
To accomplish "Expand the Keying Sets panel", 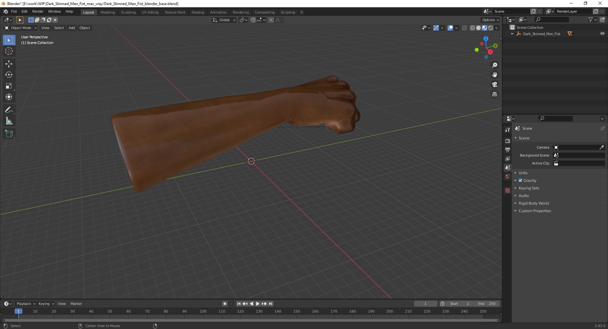I will click(x=529, y=188).
